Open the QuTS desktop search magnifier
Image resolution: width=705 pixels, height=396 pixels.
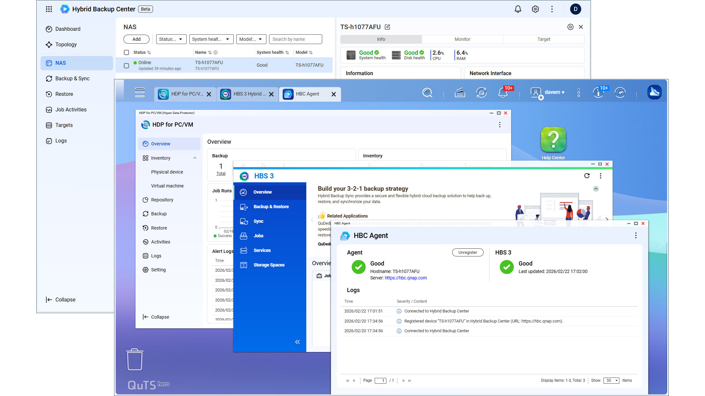click(x=427, y=93)
